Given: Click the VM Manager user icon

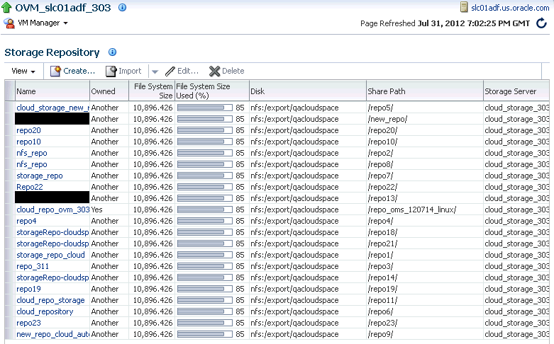Looking at the screenshot, I should tap(9, 23).
